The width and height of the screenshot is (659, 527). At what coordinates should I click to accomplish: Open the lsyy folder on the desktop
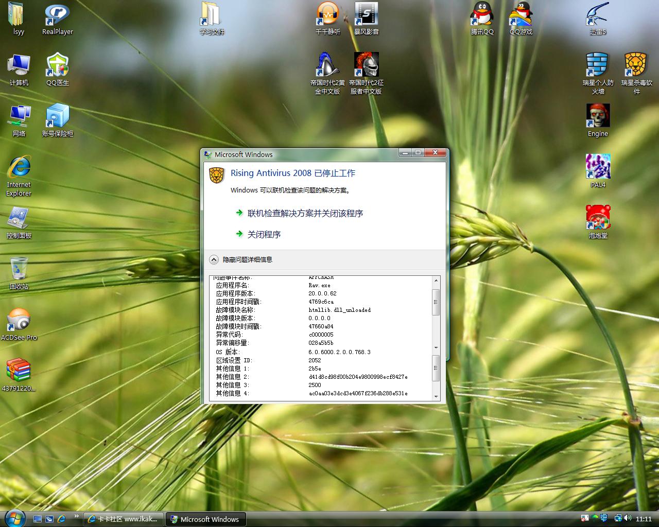pyautogui.click(x=19, y=19)
